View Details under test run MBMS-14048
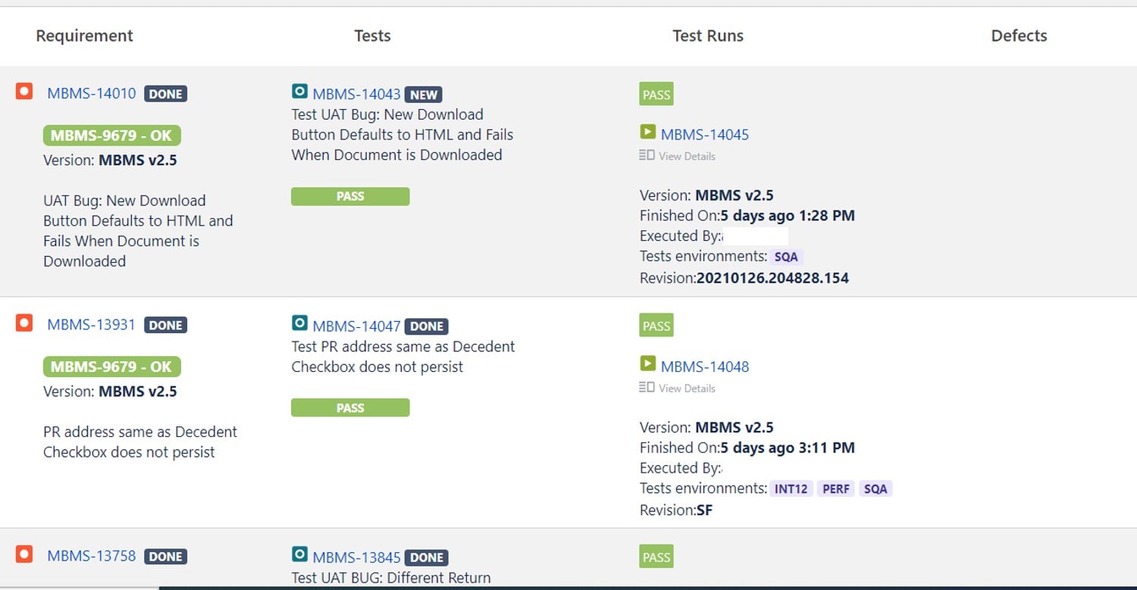 [x=678, y=388]
